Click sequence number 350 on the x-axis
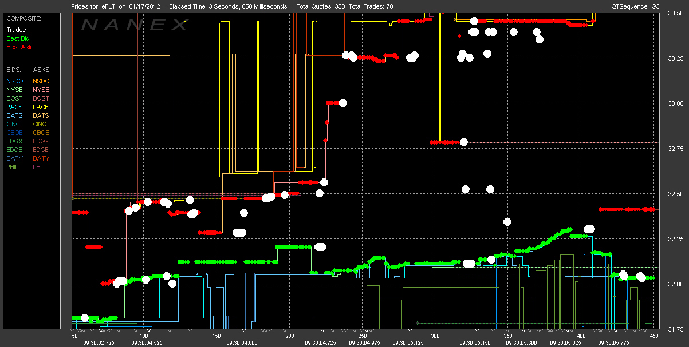This screenshot has width=689, height=347. (508, 336)
